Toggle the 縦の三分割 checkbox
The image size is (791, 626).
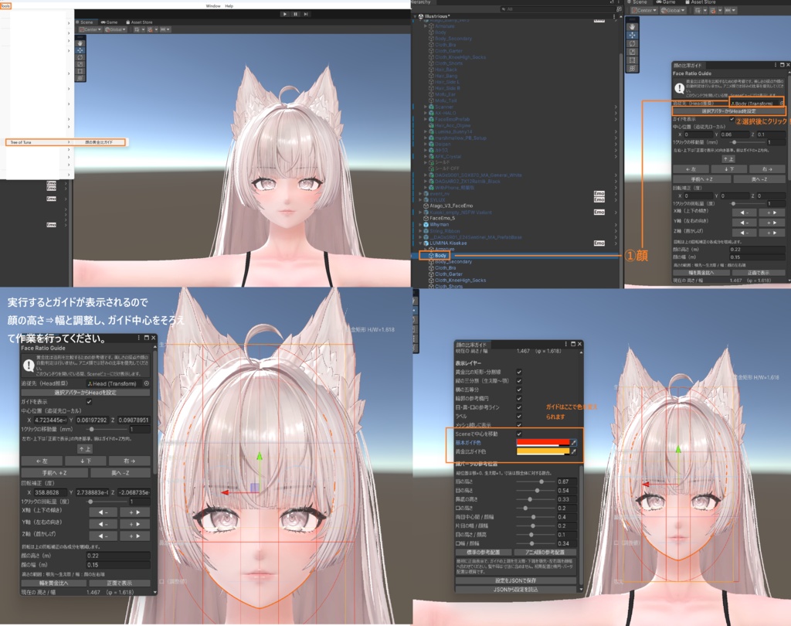[x=519, y=381]
